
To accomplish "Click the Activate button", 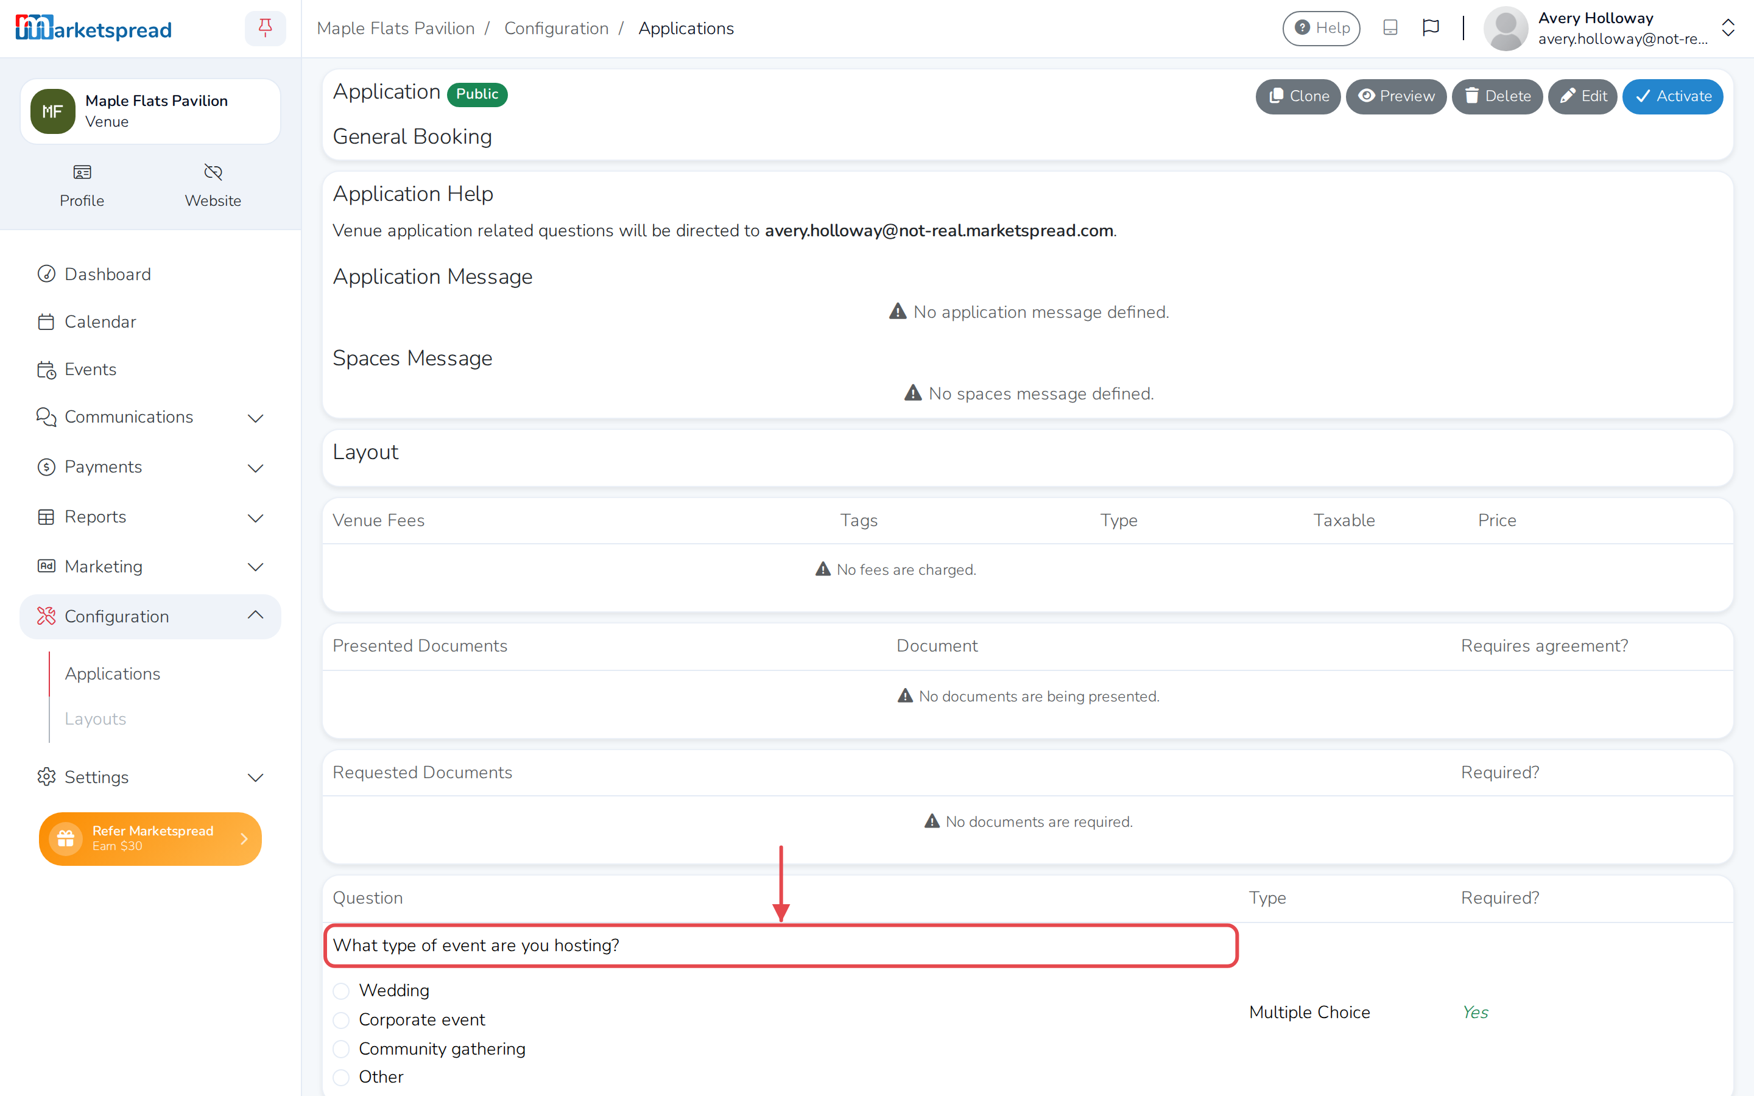I will click(1673, 96).
